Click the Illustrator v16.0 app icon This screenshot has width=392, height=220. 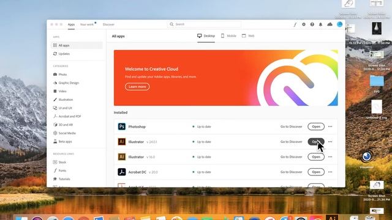tap(122, 157)
